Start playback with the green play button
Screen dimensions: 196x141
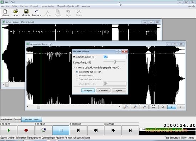9,130
